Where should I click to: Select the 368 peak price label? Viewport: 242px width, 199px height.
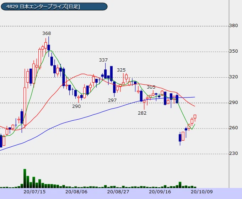pyautogui.click(x=47, y=33)
